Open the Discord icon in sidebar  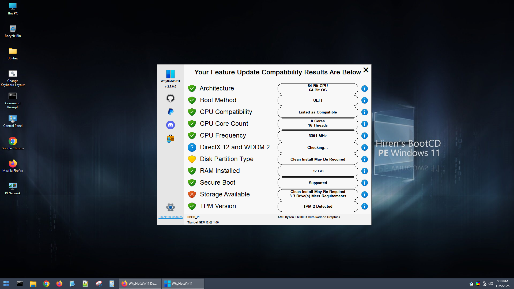pos(171,125)
